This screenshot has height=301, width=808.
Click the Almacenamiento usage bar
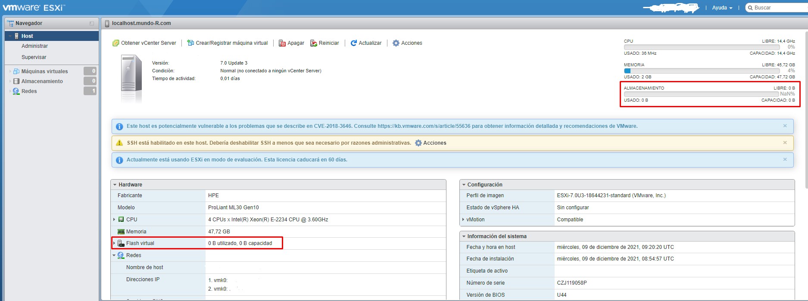coord(702,94)
